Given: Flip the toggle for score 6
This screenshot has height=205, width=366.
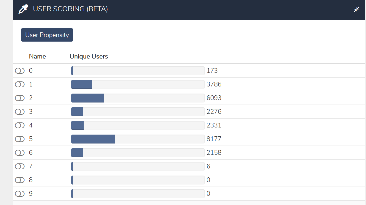Looking at the screenshot, I should 20,153.
